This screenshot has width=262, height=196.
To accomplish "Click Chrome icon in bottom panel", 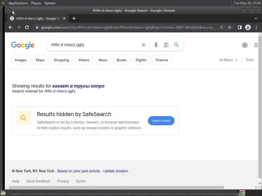I will (x=242, y=193).
